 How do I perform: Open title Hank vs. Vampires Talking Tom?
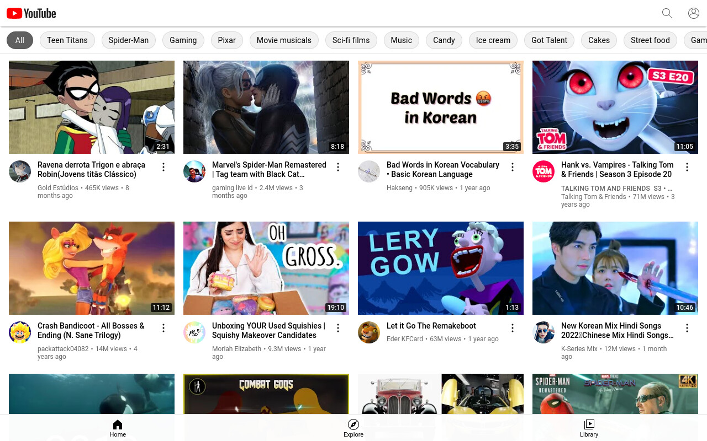click(x=618, y=169)
